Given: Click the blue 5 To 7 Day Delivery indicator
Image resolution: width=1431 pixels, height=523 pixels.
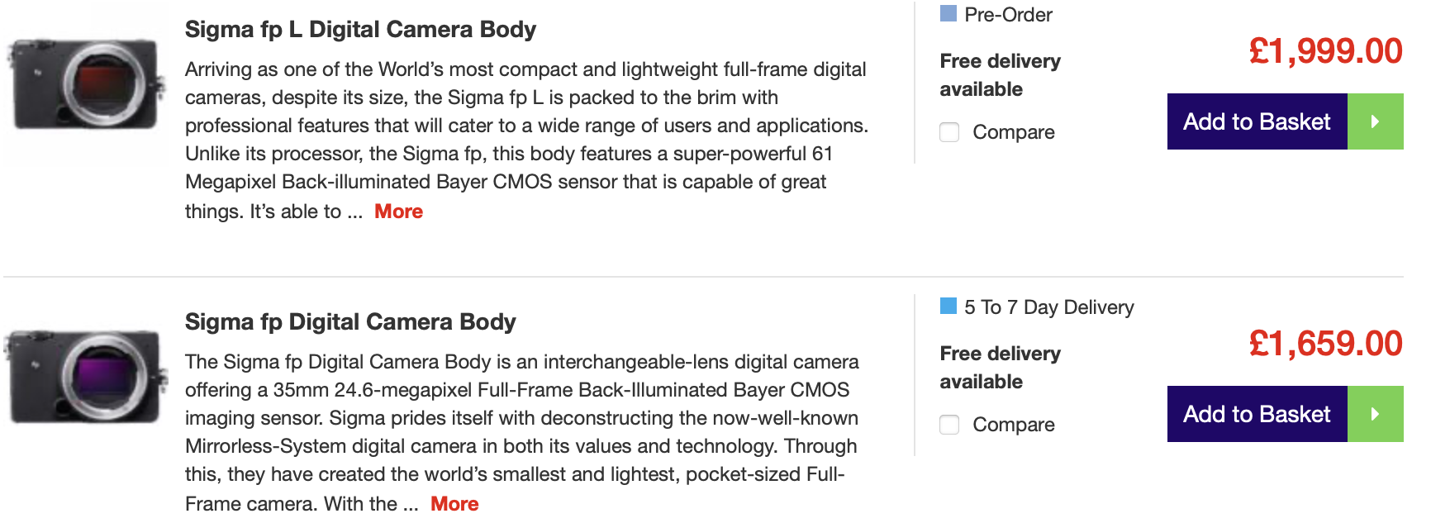Looking at the screenshot, I should click(948, 306).
